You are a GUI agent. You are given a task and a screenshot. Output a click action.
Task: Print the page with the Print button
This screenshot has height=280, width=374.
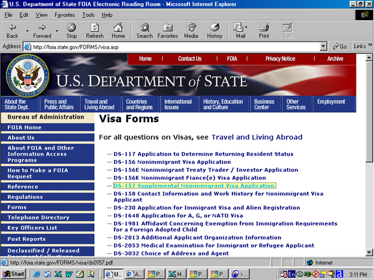(x=264, y=31)
